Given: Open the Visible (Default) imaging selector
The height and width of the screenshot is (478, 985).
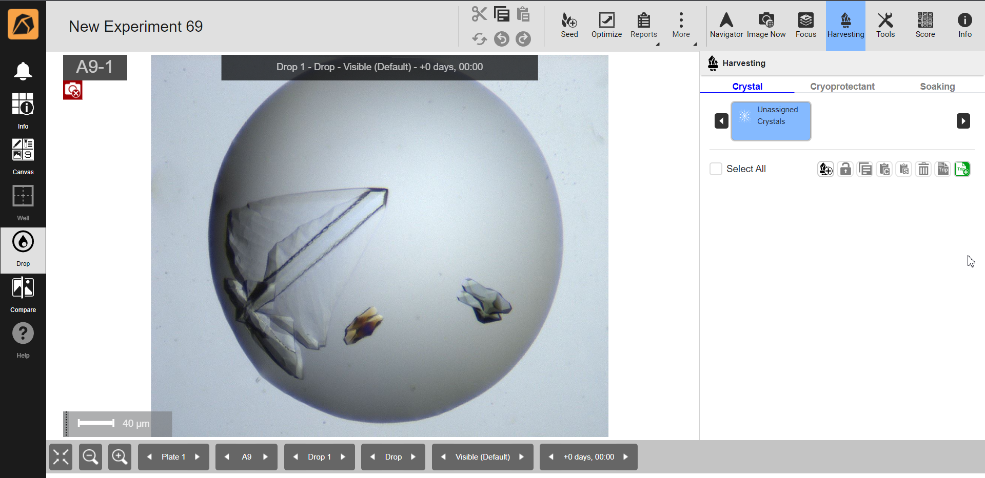Looking at the screenshot, I should click(x=483, y=456).
